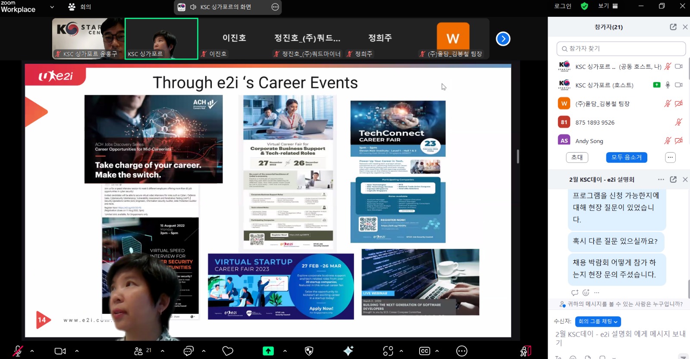Pop out the chat panel
This screenshot has height=359, width=690.
[673, 179]
